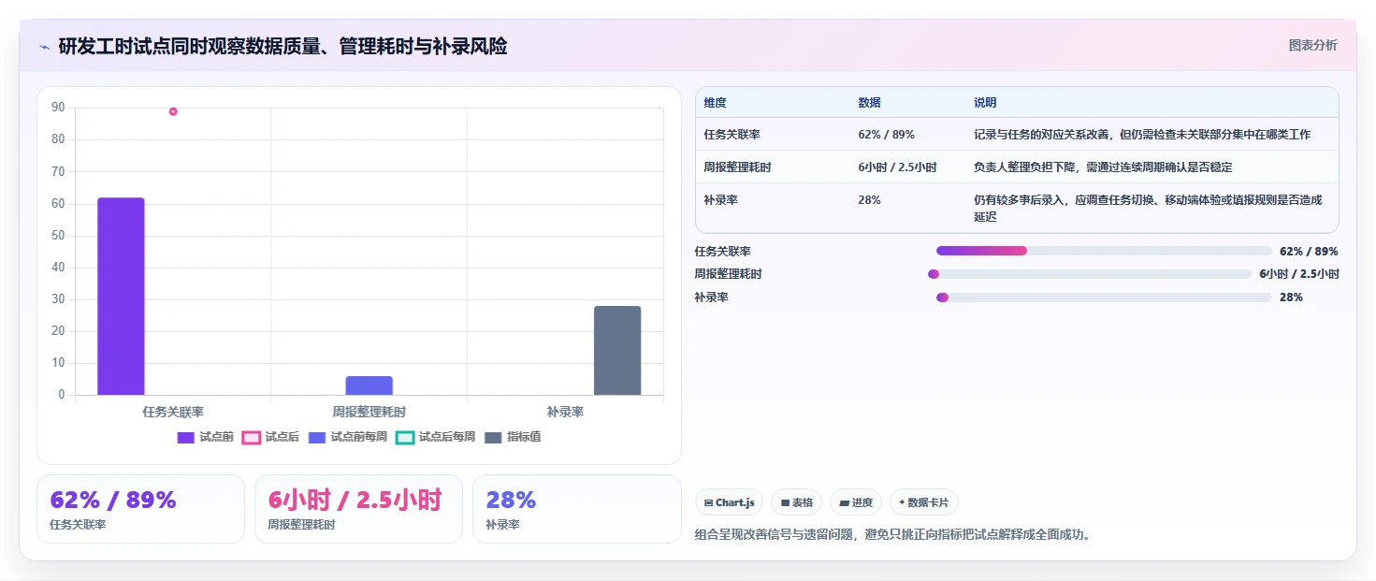The width and height of the screenshot is (1376, 581).
Task: Click the 负责人整理负担下降 description cell
Action: tap(1103, 167)
